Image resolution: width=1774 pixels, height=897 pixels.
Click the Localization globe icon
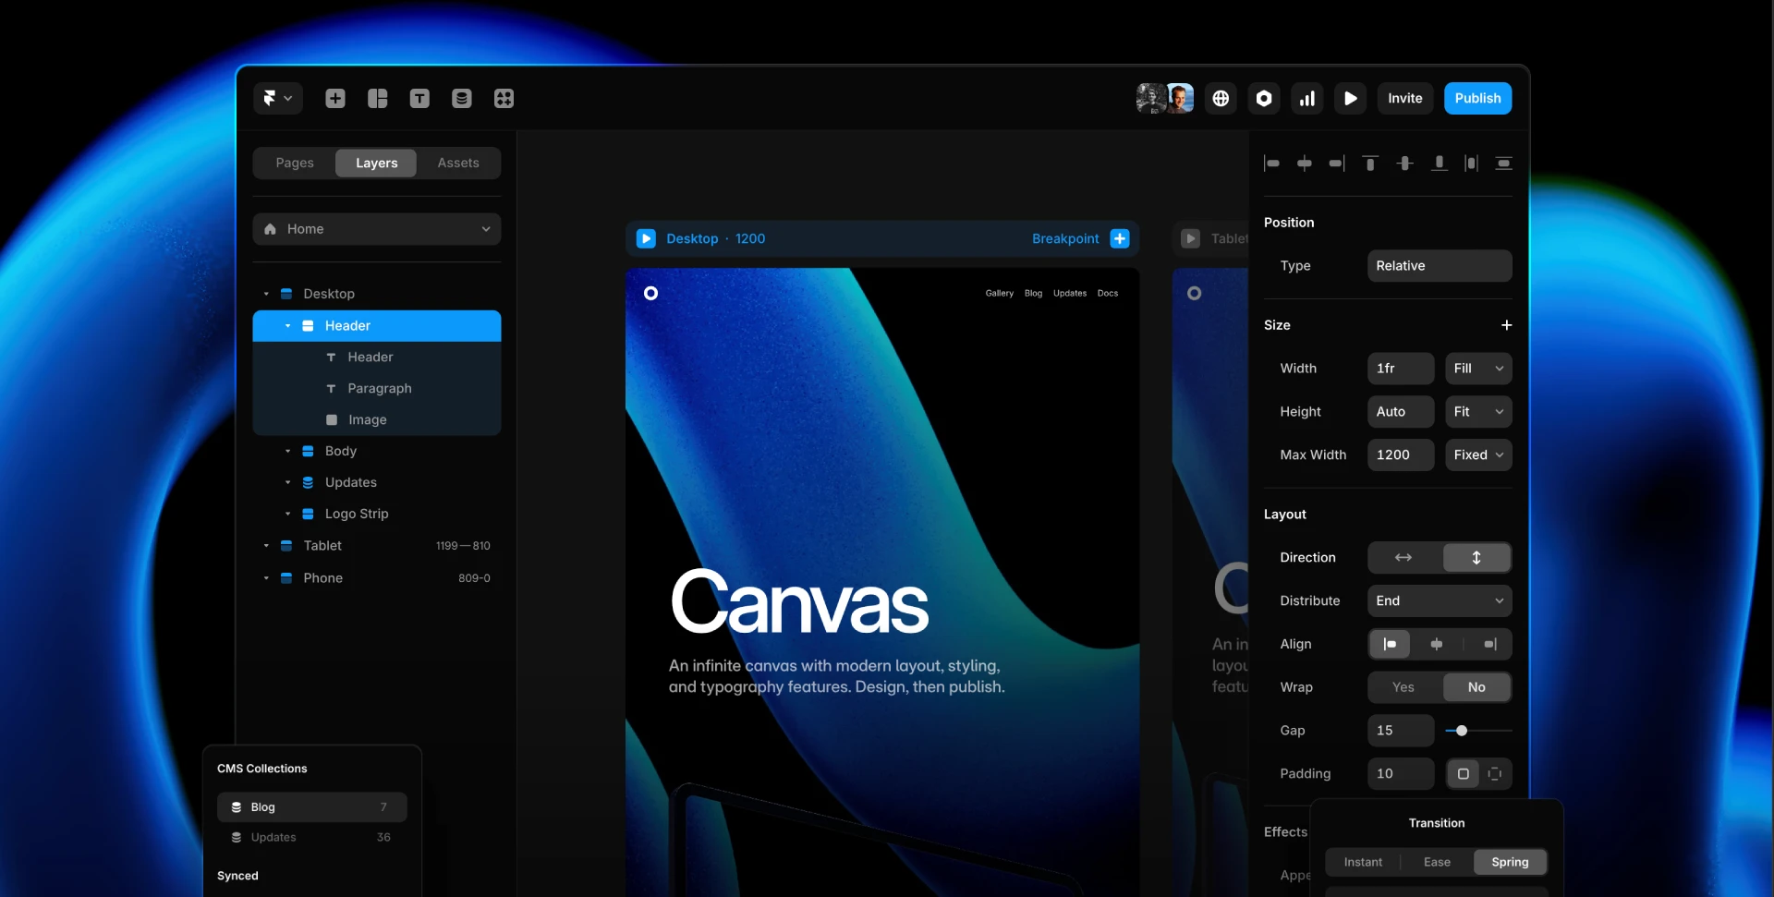click(1221, 98)
